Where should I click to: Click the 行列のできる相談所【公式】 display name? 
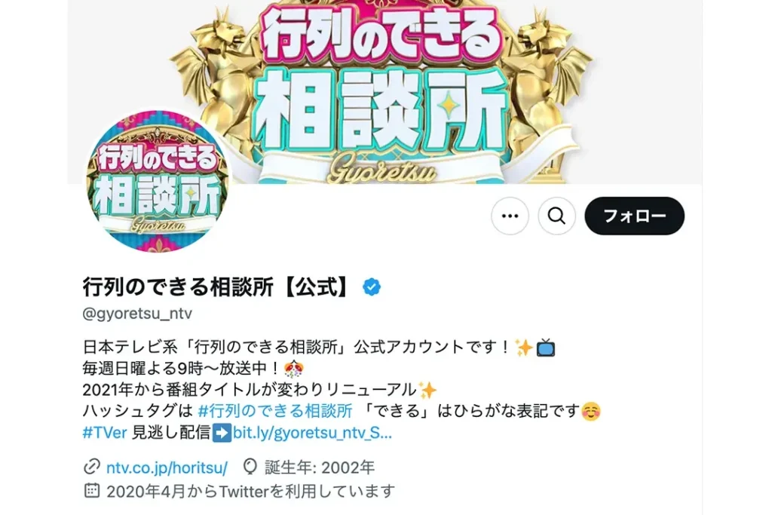(x=217, y=287)
